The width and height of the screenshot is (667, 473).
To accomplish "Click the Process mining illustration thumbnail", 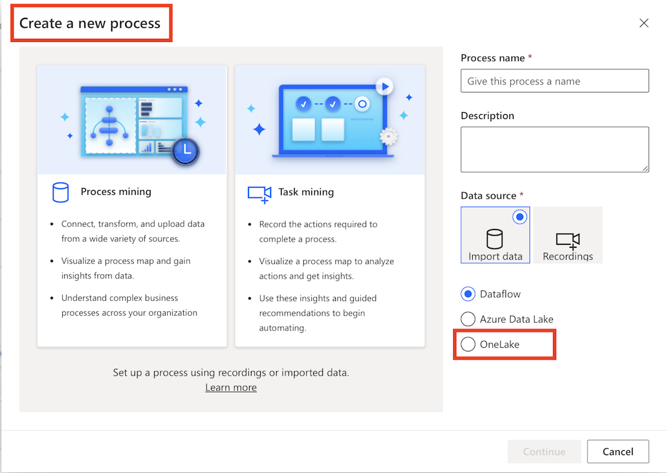I will tap(132, 120).
